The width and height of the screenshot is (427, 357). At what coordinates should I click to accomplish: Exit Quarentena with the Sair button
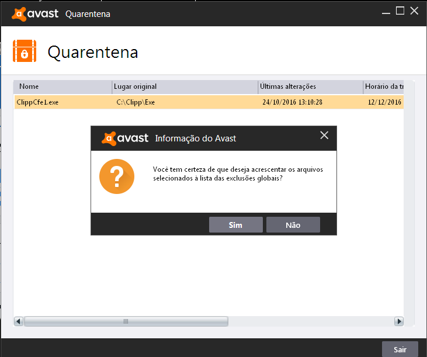(x=400, y=349)
